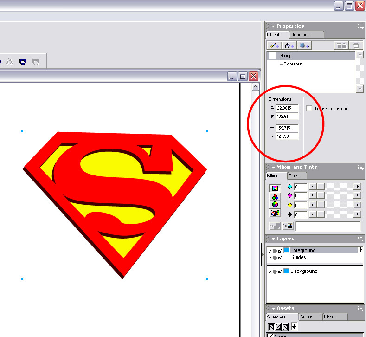Image resolution: width=366 pixels, height=337 pixels.
Task: Toggle Background layer visibility checkmark
Action: [x=270, y=272]
